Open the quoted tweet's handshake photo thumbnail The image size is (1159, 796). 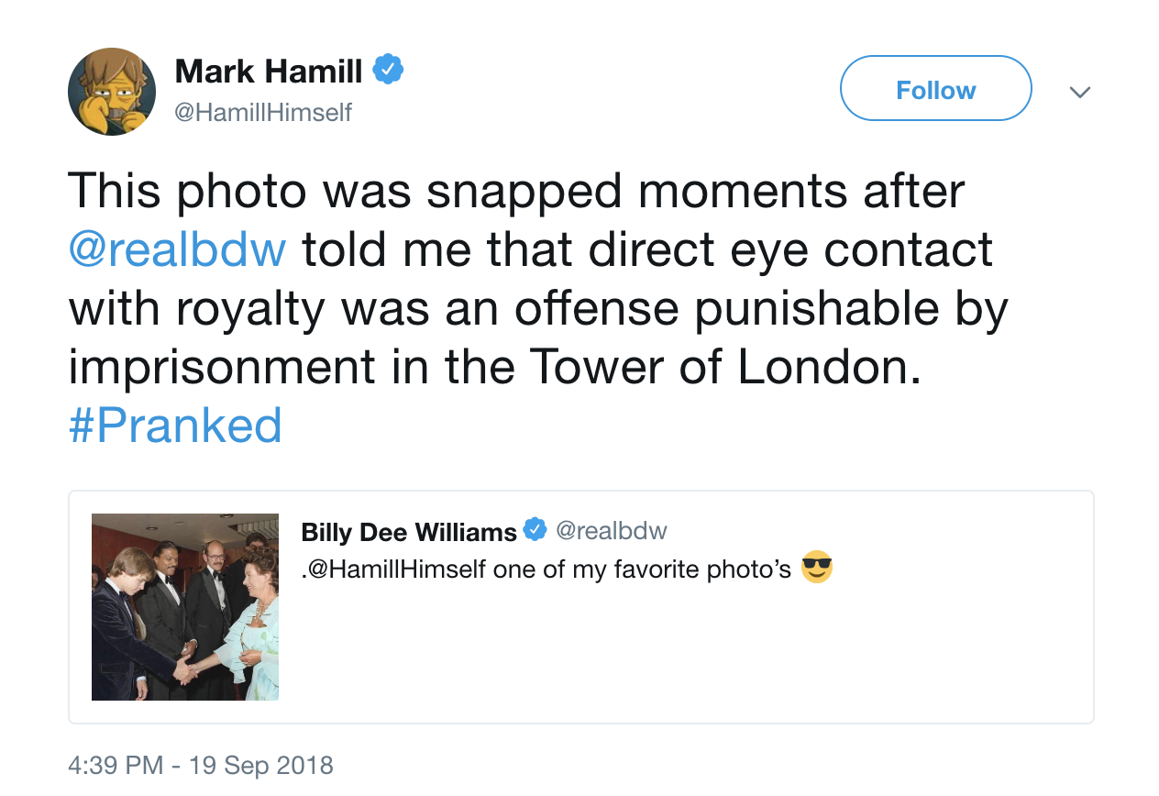(x=185, y=607)
